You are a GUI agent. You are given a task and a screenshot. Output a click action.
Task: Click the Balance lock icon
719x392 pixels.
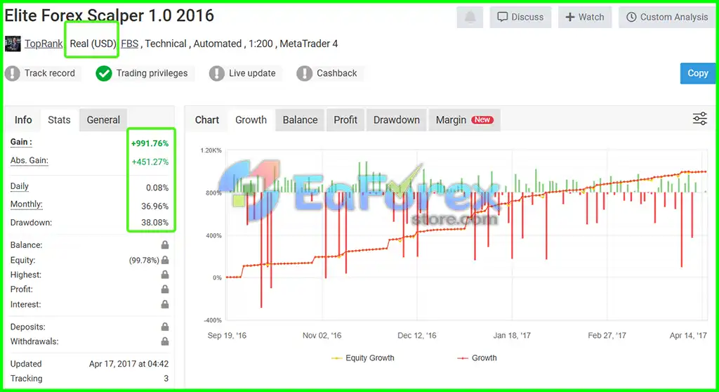pyautogui.click(x=165, y=244)
